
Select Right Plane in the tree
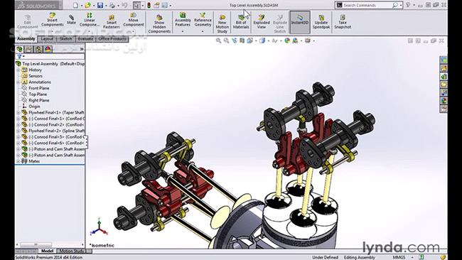(x=39, y=100)
